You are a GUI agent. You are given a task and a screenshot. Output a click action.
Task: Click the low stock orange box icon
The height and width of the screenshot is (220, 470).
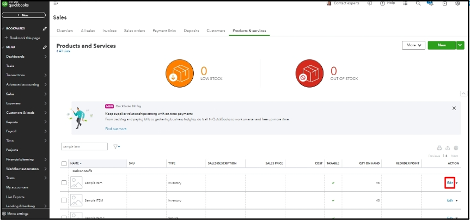click(x=180, y=74)
